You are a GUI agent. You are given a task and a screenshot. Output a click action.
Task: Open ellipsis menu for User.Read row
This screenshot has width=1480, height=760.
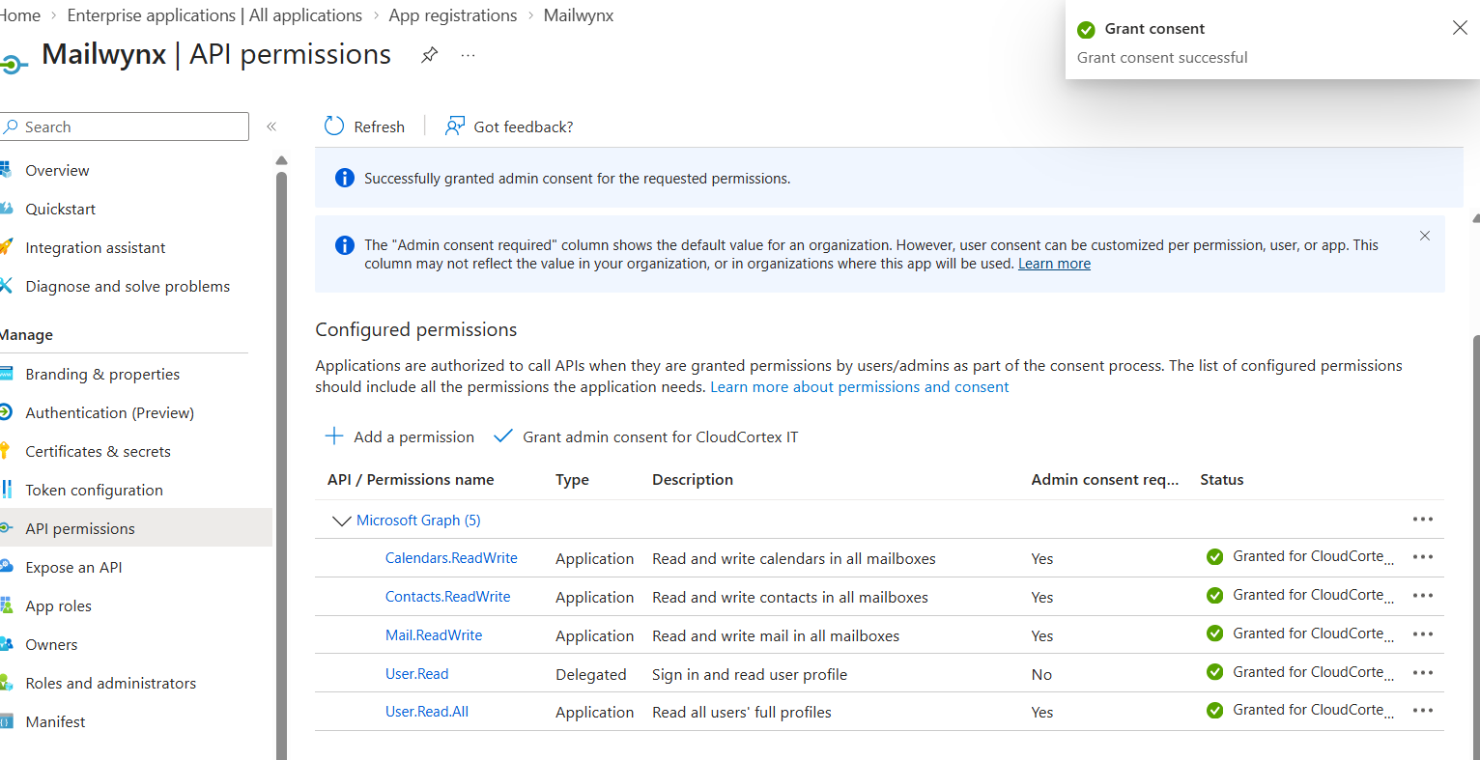[1423, 673]
